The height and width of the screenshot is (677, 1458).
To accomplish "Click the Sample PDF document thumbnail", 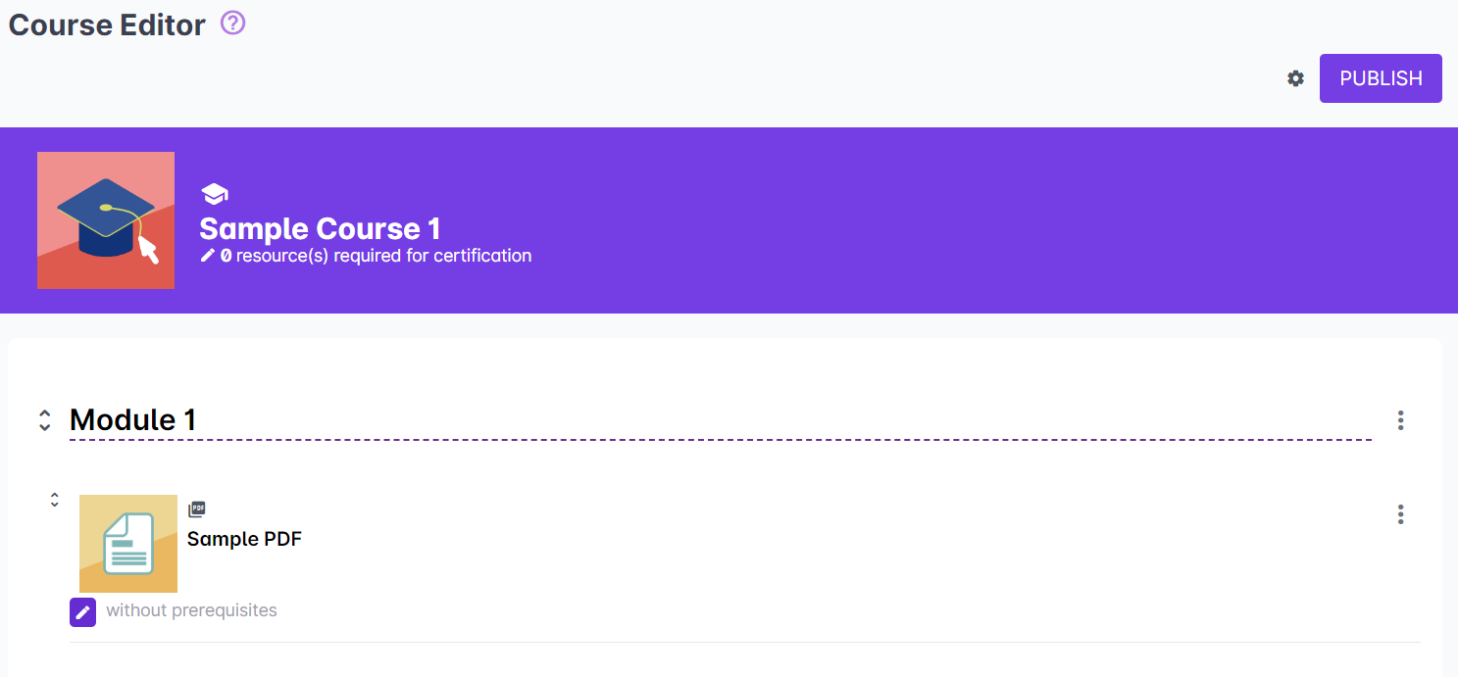I will coord(128,544).
